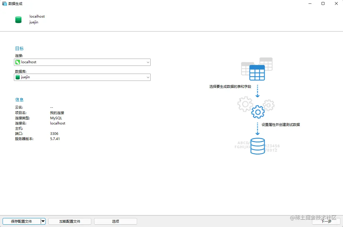The height and width of the screenshot is (227, 343).
Task: Click the localhost text in header
Action: [37, 16]
